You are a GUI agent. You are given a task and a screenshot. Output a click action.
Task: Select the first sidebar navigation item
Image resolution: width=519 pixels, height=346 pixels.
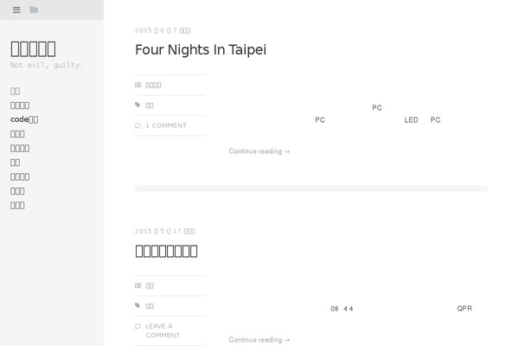point(16,91)
